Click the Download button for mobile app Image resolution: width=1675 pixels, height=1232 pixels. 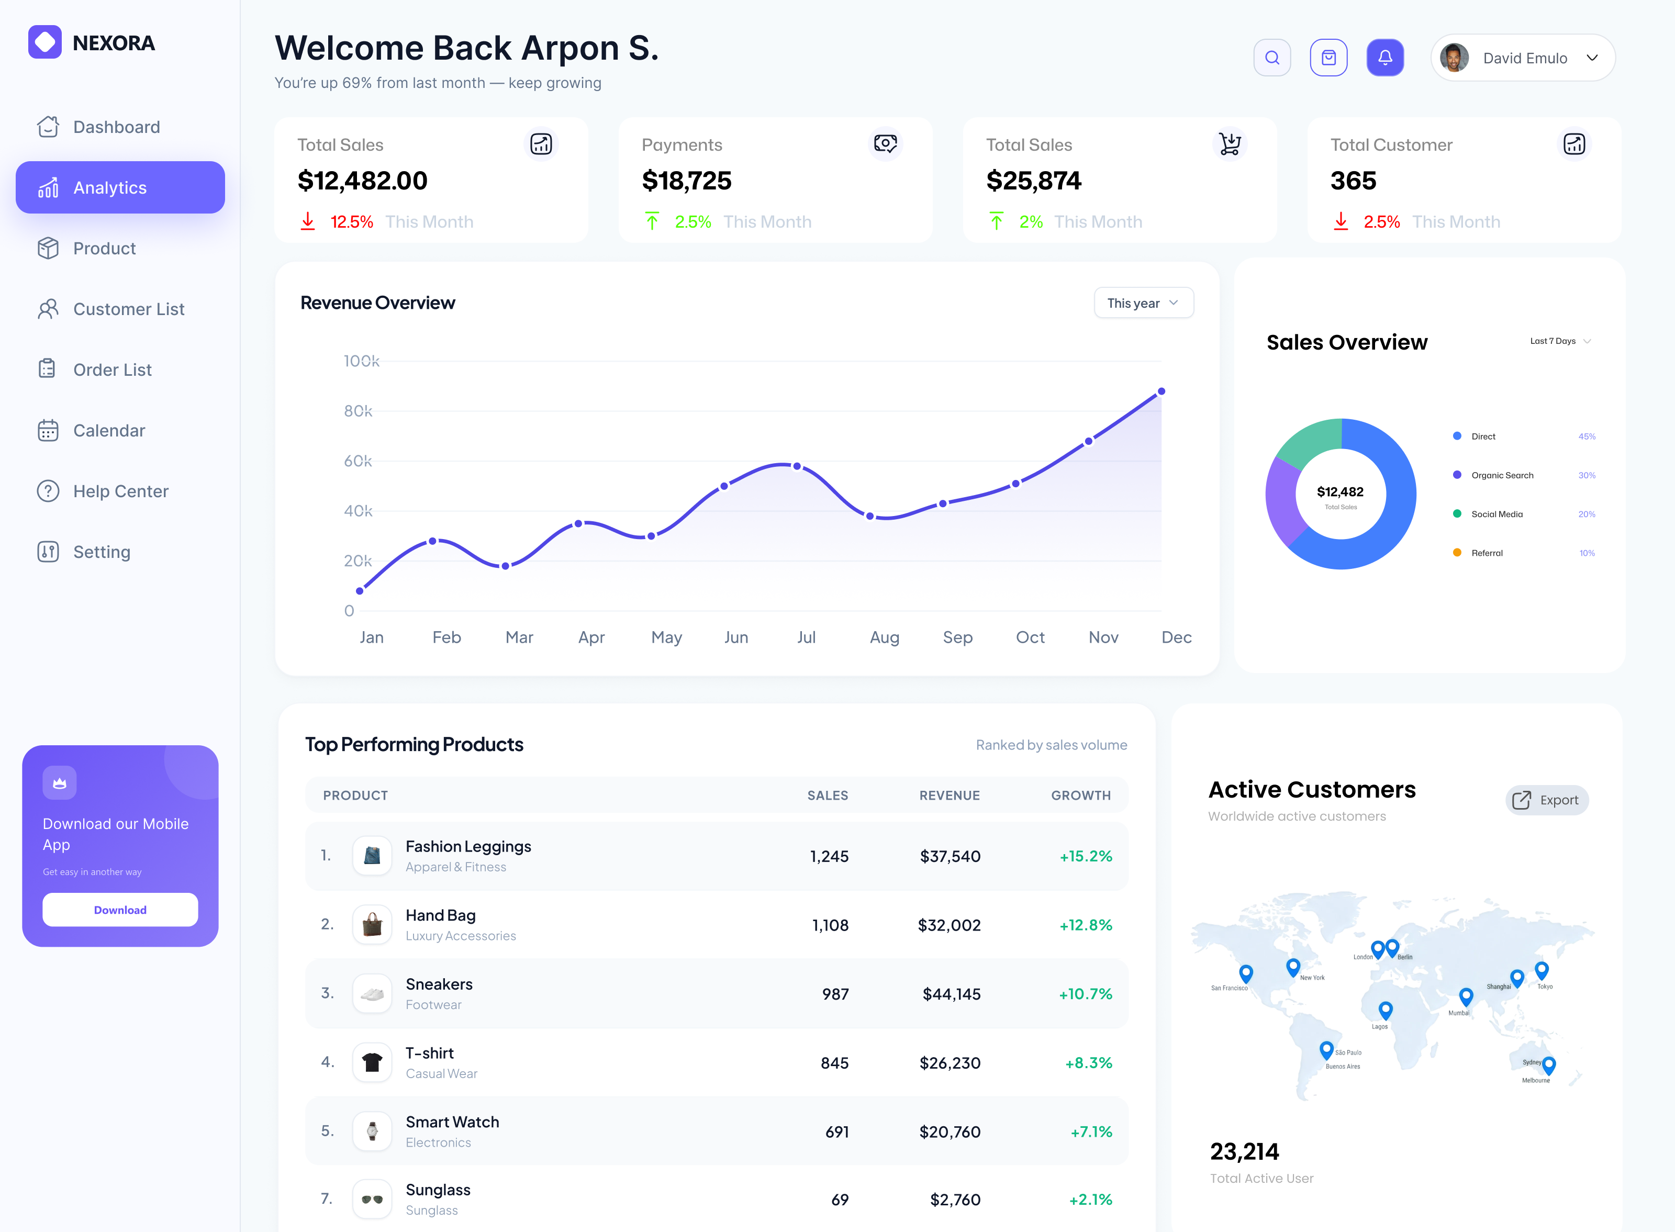pos(120,910)
